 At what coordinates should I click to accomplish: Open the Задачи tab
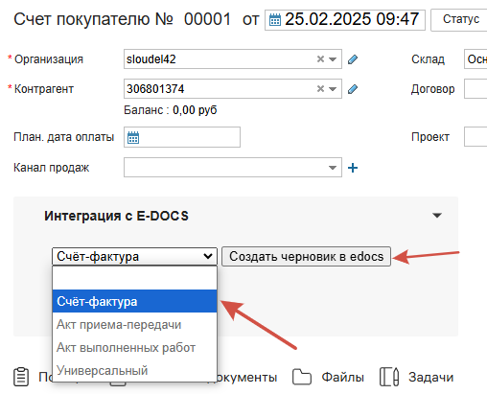430,377
